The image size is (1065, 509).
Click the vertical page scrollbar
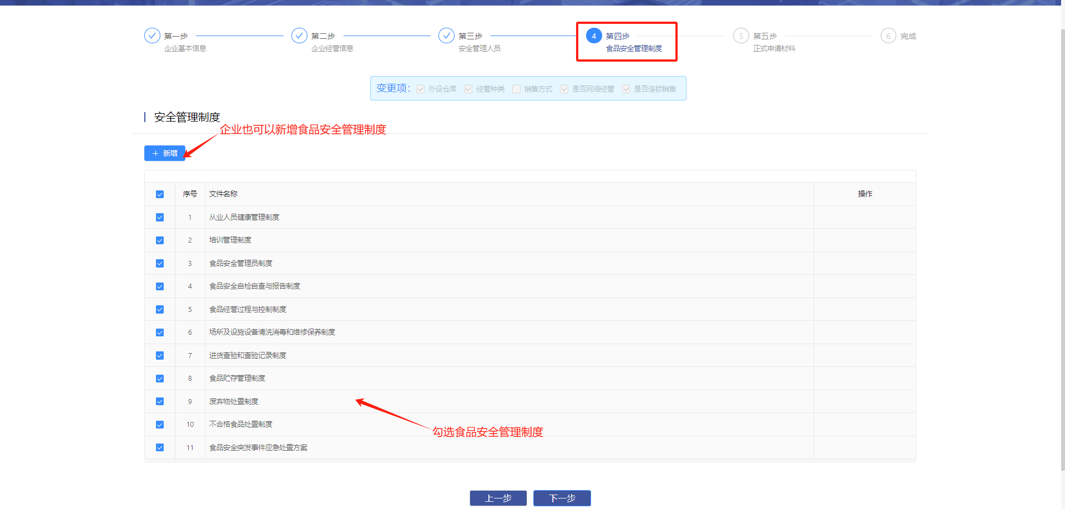point(1062,250)
